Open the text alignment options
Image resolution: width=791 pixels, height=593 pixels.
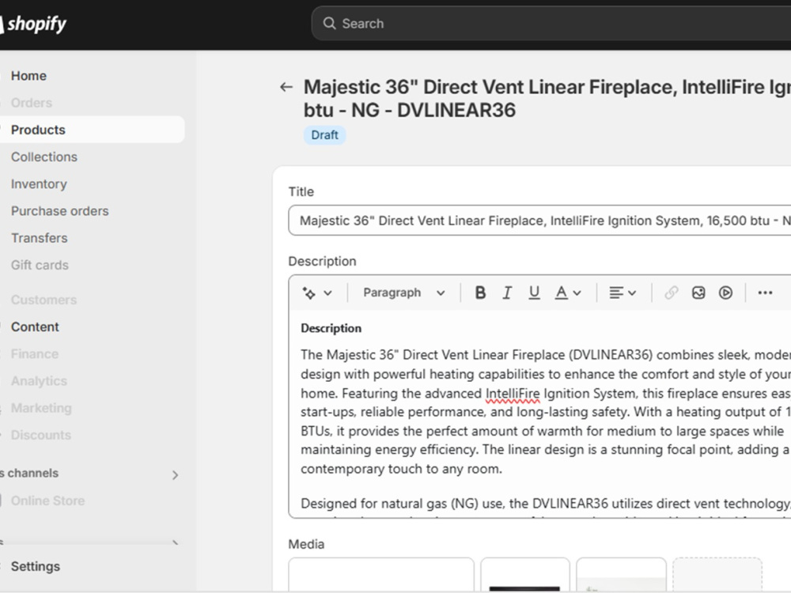tap(616, 293)
